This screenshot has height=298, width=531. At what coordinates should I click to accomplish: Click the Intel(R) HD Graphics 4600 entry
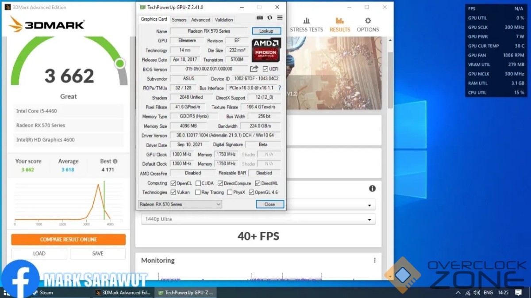[68, 140]
